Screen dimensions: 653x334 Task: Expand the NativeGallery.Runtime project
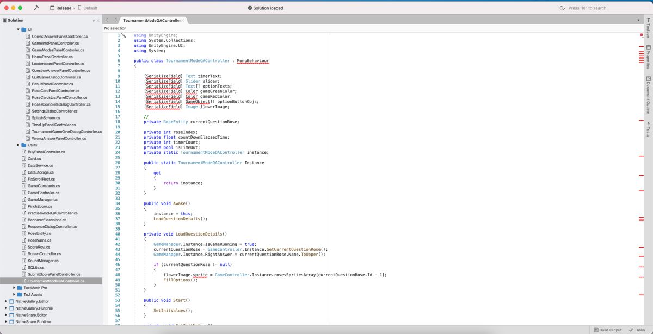5,308
